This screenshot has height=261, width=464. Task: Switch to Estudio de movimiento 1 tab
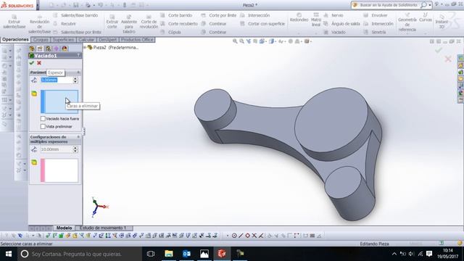pyautogui.click(x=103, y=228)
